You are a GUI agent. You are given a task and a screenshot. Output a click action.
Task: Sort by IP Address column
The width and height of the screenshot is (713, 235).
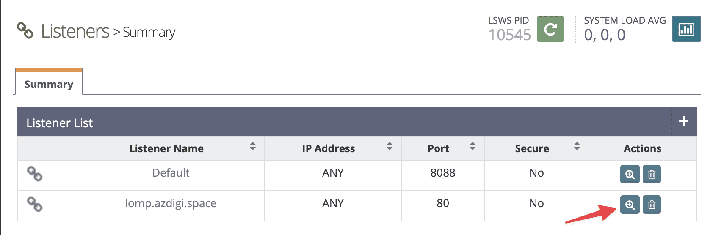point(390,146)
